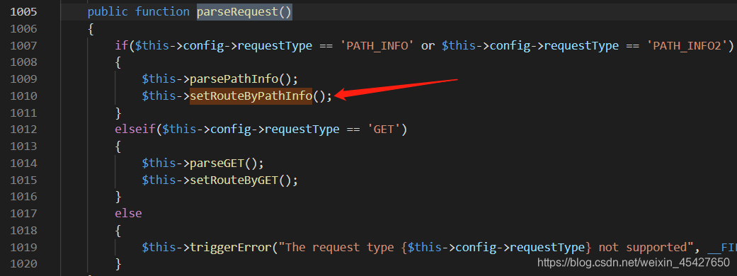The image size is (737, 276).
Task: Click line number 1011
Action: pyautogui.click(x=23, y=113)
